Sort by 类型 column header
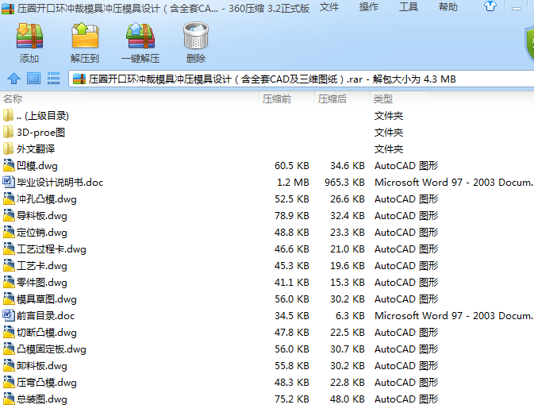 (x=452, y=99)
